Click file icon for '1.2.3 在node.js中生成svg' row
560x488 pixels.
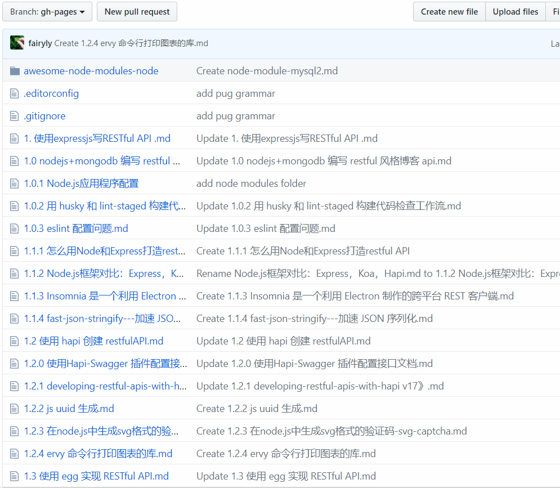point(14,431)
